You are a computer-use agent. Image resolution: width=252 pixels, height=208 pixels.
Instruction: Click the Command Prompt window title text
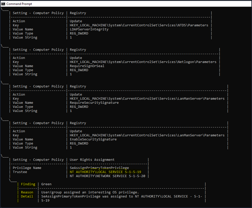tap(19, 4)
